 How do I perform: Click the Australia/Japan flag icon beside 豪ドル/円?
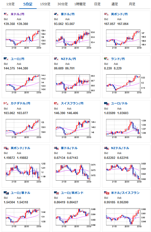point(56,14)
